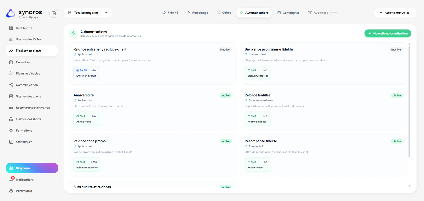Image resolution: width=424 pixels, height=201 pixels.
Task: Open the Paramètres gear icon
Action: click(11, 191)
